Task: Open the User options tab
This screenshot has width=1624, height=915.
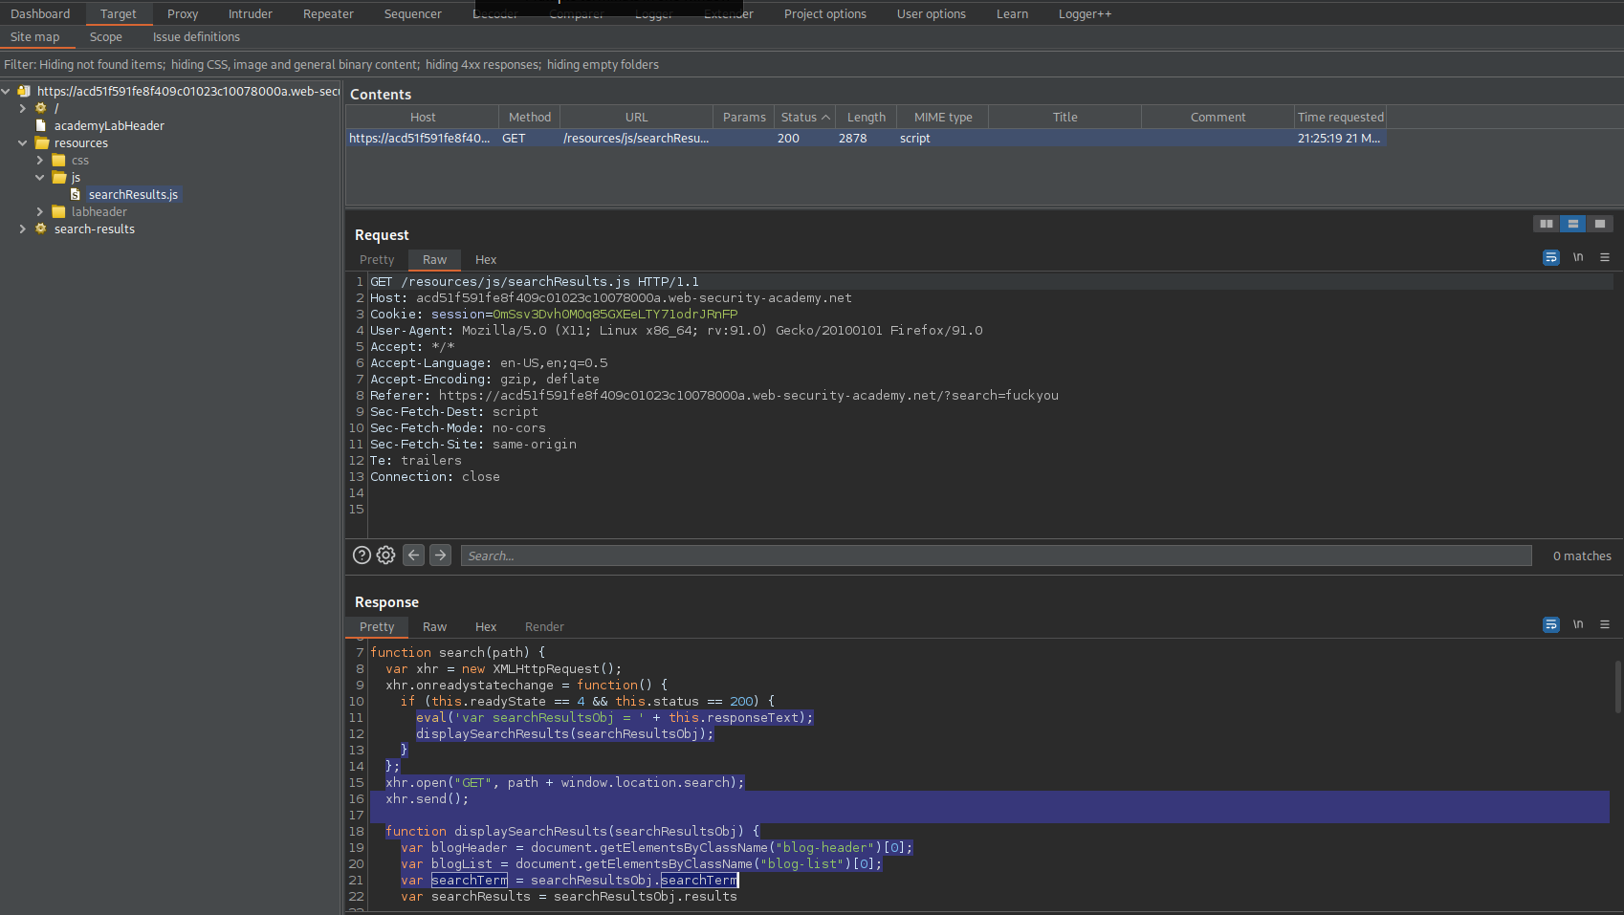Action: pos(932,14)
